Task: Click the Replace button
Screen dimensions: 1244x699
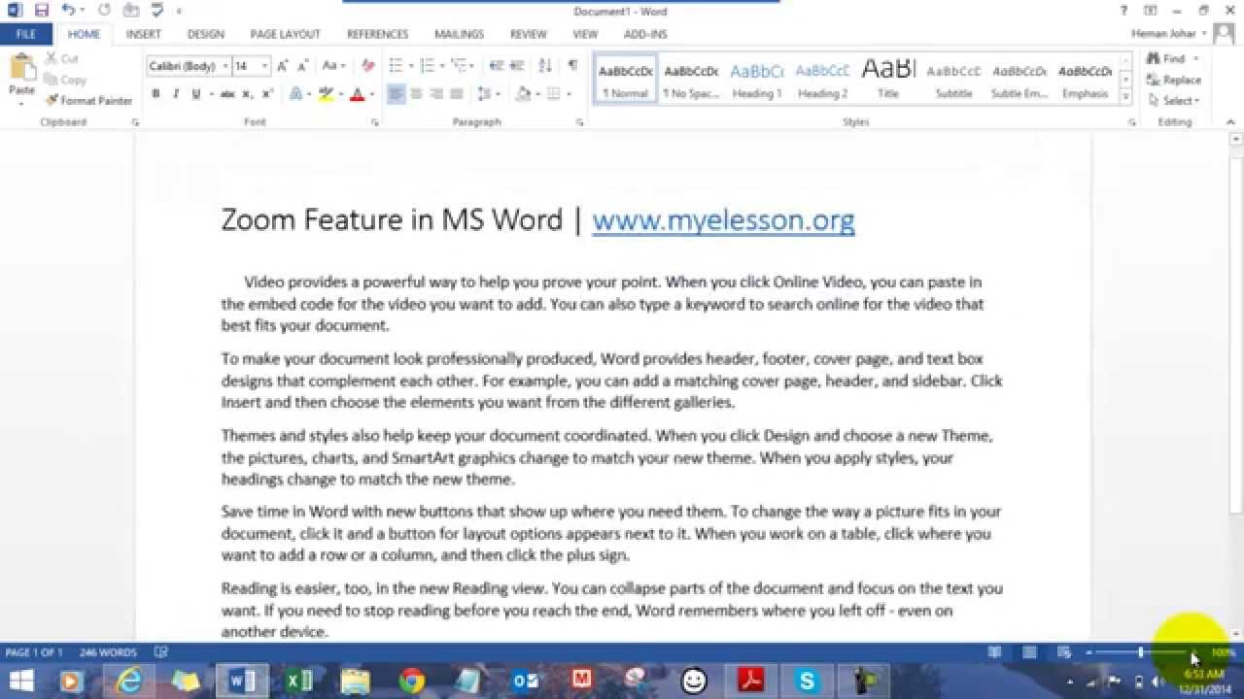Action: point(1174,80)
